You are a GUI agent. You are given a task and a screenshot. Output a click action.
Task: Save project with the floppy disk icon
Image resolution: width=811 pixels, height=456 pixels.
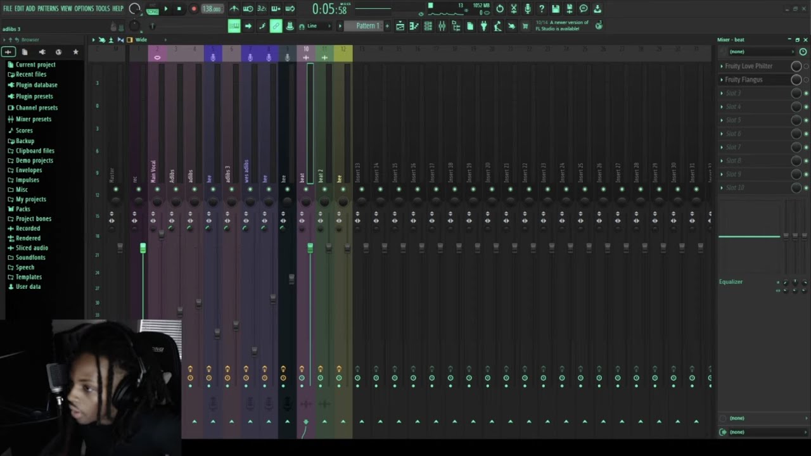coord(556,9)
